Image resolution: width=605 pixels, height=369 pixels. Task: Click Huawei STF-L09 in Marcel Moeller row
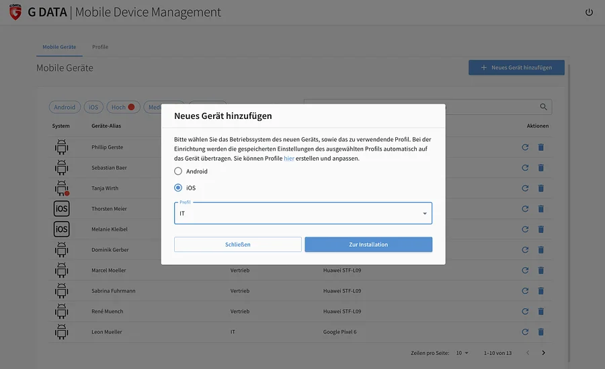click(342, 270)
